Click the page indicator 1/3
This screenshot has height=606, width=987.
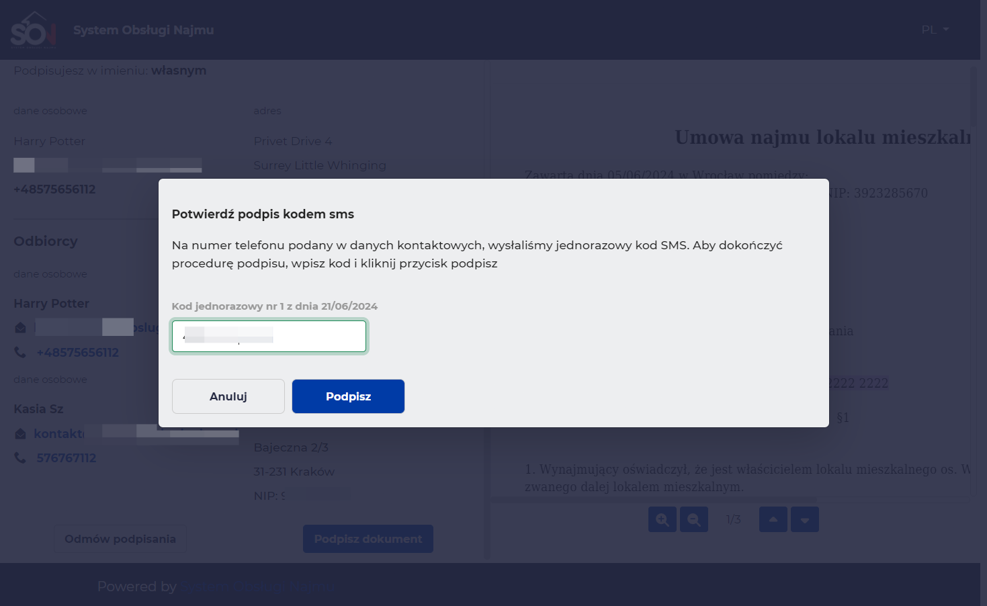[734, 519]
